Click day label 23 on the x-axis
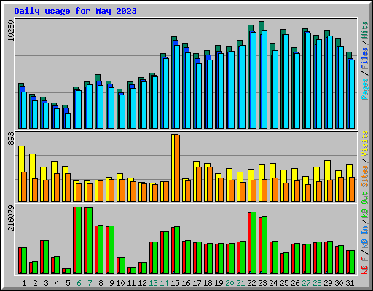 (x=262, y=283)
